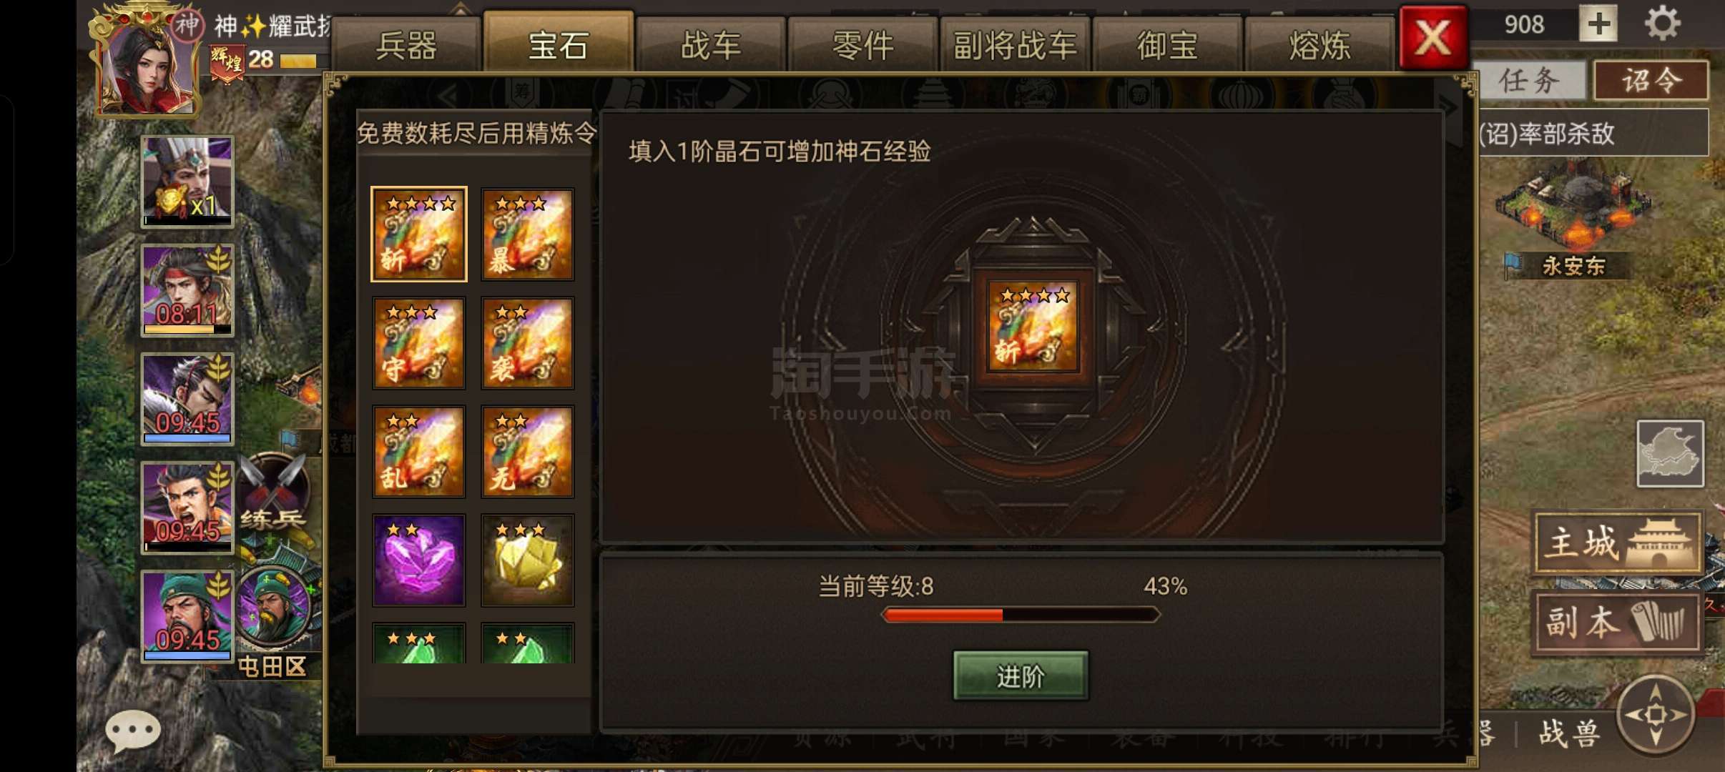Add currency with the plus button
Image resolution: width=1725 pixels, height=772 pixels.
[x=1599, y=24]
